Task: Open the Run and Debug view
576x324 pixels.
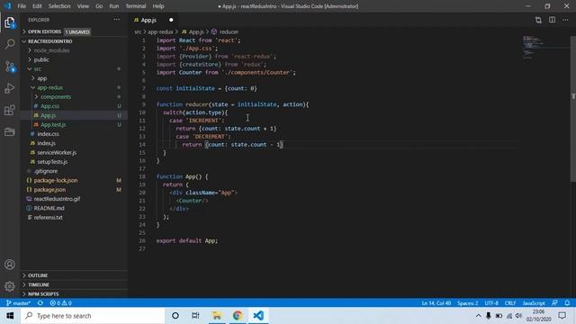Action: click(x=10, y=88)
